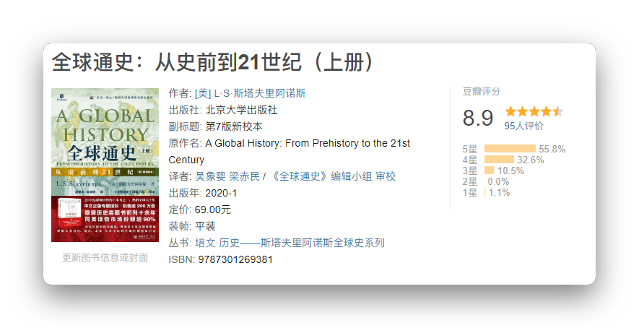Open 《全球通史》编辑小组 审校 link
Screen dimensions: 639x328
(333, 177)
